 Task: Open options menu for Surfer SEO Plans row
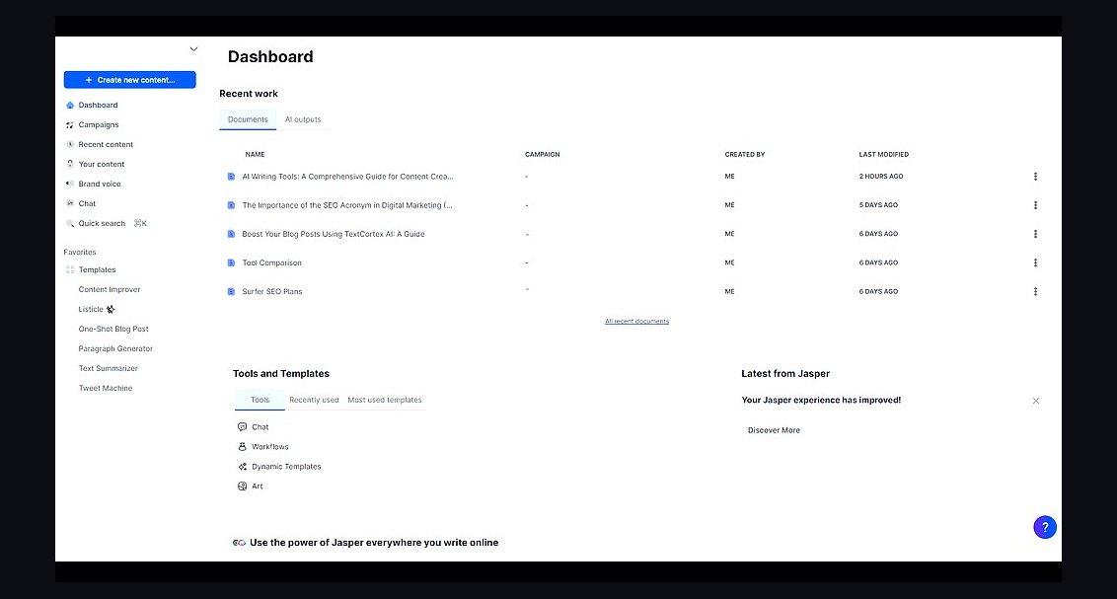pos(1035,291)
